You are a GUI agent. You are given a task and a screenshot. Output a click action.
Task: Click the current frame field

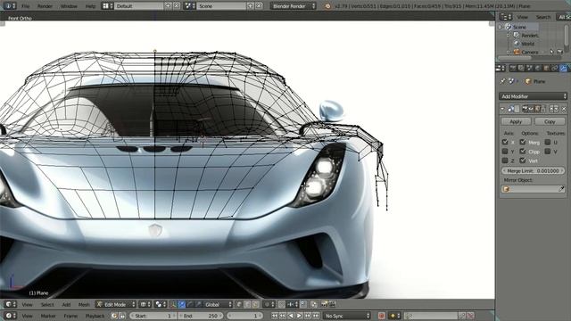coord(244,316)
